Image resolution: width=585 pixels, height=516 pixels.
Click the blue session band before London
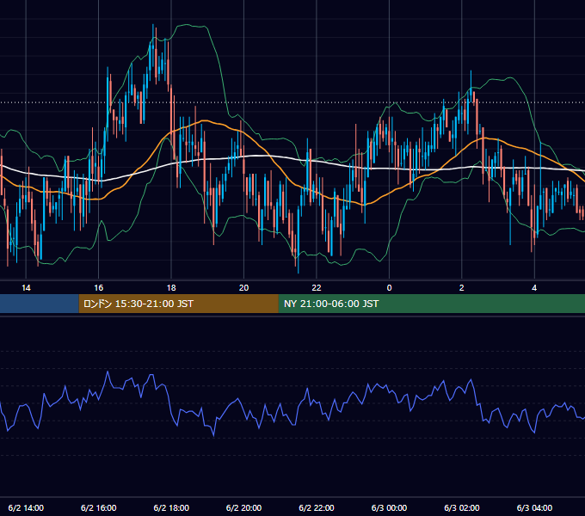(x=40, y=304)
